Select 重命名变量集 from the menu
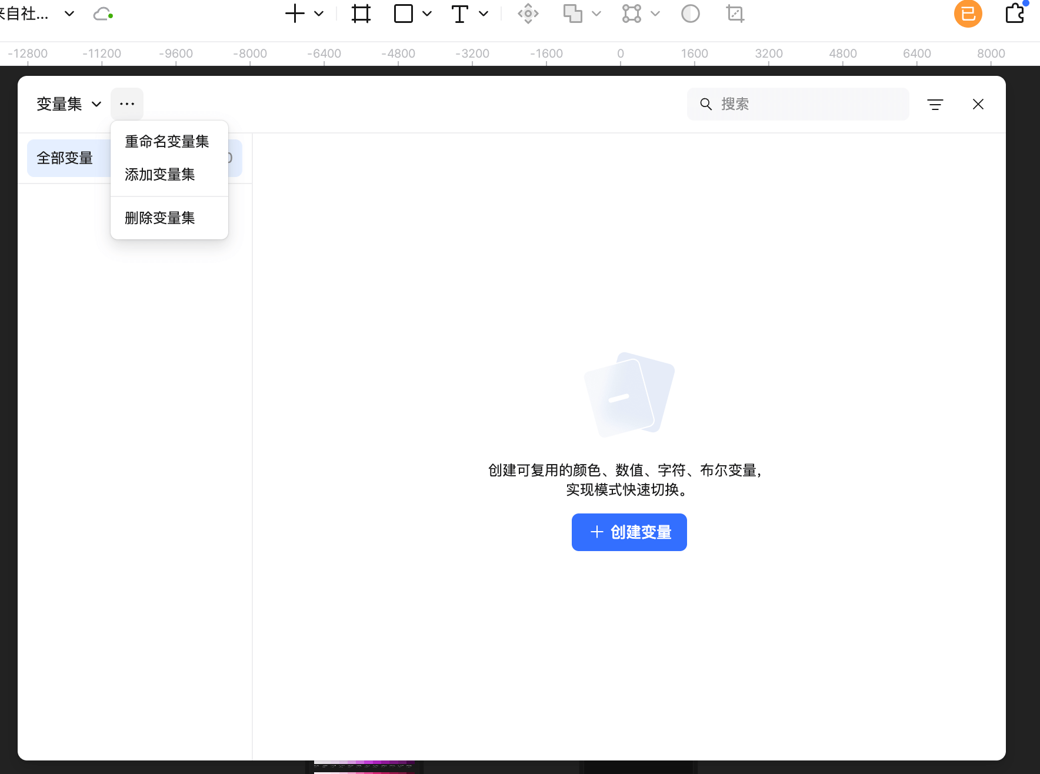This screenshot has height=774, width=1040. [166, 141]
